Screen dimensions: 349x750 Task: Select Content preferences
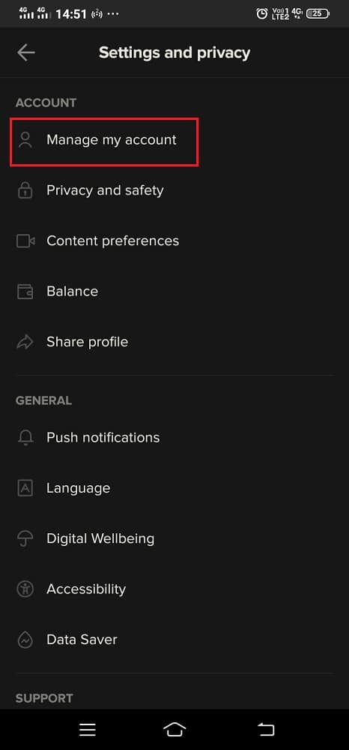(174, 241)
